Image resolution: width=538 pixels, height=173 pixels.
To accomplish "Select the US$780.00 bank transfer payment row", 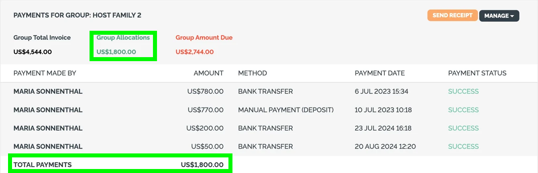I will click(205, 91).
